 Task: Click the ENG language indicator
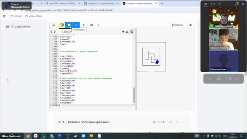(225, 136)
